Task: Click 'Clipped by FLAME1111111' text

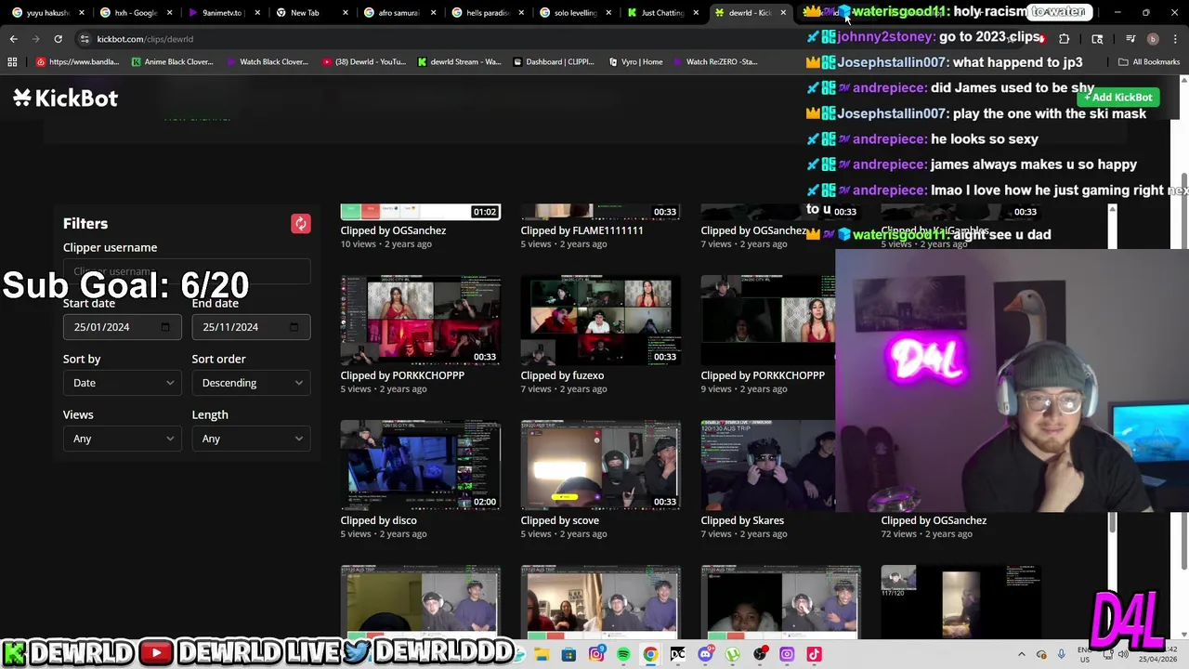Action: coord(581,230)
